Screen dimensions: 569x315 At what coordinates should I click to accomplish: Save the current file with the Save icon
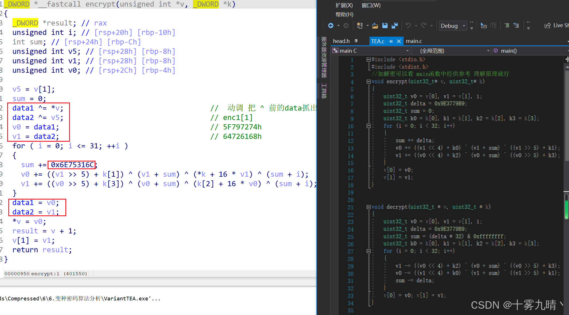pyautogui.click(x=385, y=25)
